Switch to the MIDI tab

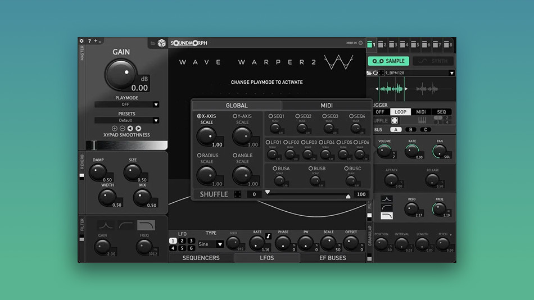point(327,106)
